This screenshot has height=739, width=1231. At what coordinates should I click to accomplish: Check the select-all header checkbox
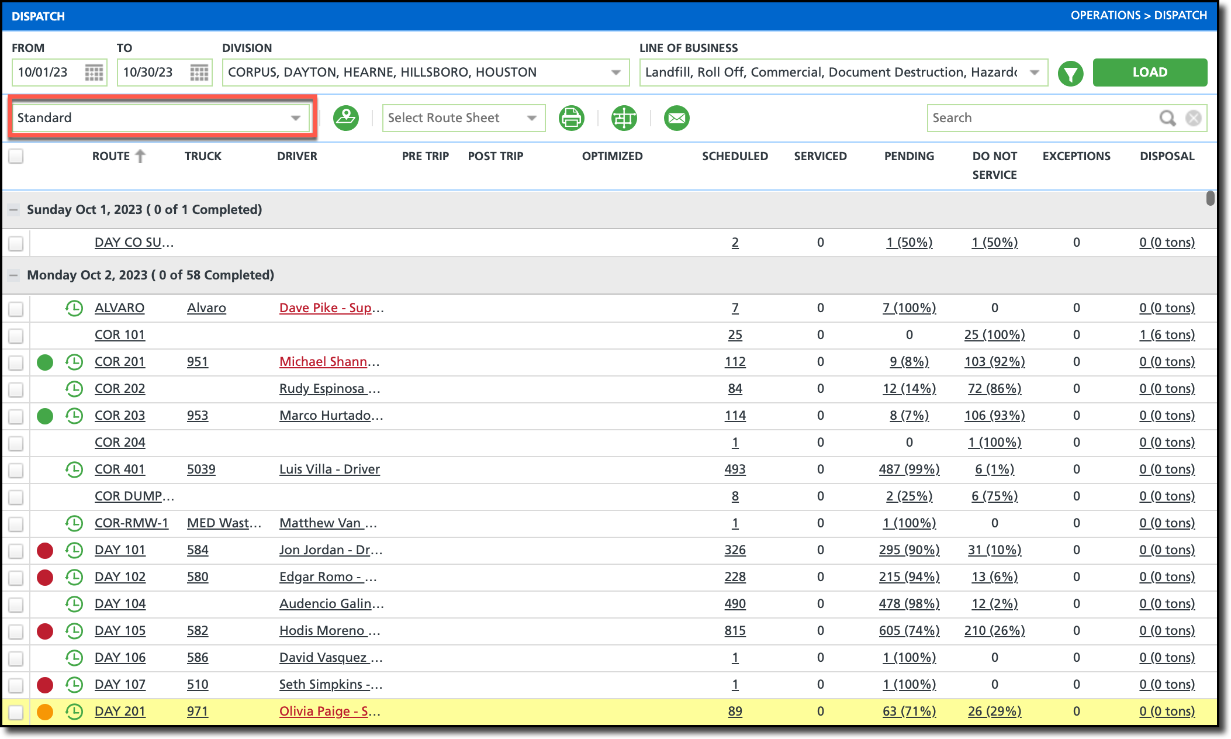[16, 156]
